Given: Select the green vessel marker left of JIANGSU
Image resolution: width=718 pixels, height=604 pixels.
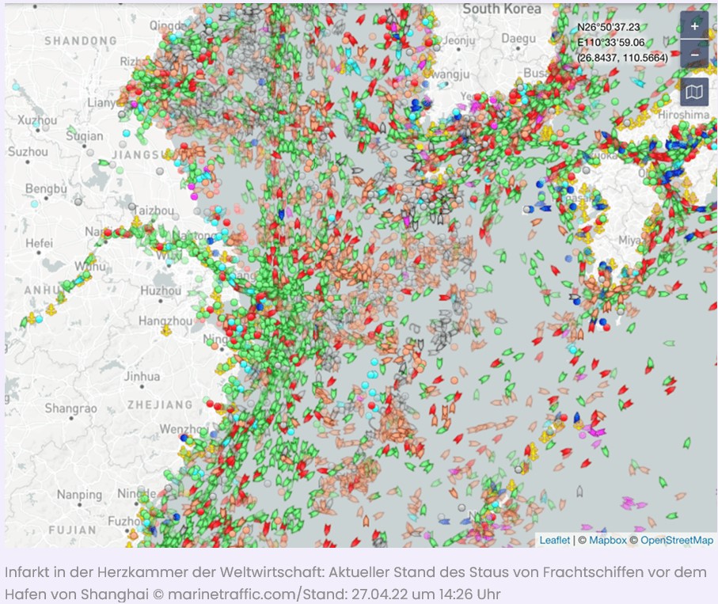Looking at the screenshot, I should pos(104,162).
